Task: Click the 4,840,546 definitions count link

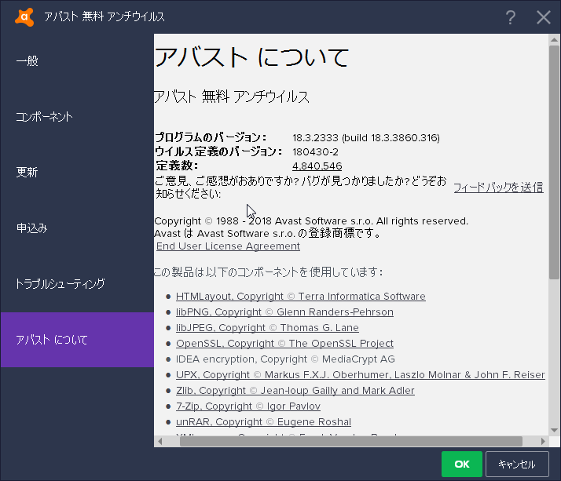Action: point(317,166)
